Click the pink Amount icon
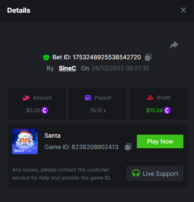Image resolution: width=194 pixels, height=202 pixels. click(26, 98)
